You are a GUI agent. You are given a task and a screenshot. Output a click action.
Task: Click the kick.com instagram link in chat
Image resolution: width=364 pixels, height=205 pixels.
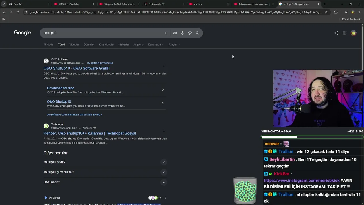coord(302,181)
